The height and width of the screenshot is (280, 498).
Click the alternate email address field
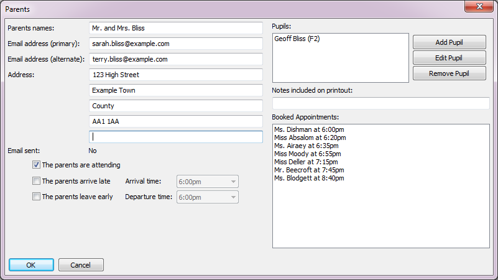[175, 59]
